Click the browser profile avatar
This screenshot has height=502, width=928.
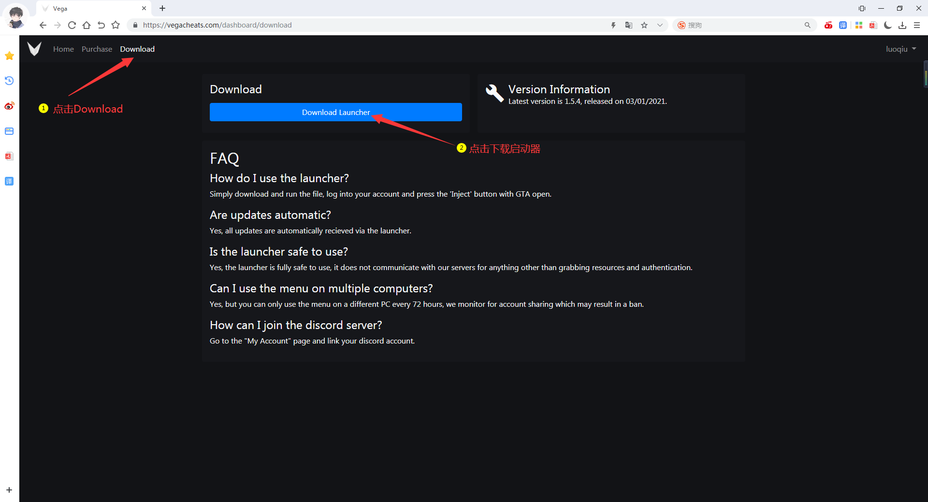(16, 17)
